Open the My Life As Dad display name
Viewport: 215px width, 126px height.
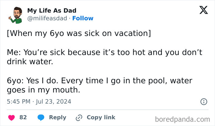tap(52, 10)
